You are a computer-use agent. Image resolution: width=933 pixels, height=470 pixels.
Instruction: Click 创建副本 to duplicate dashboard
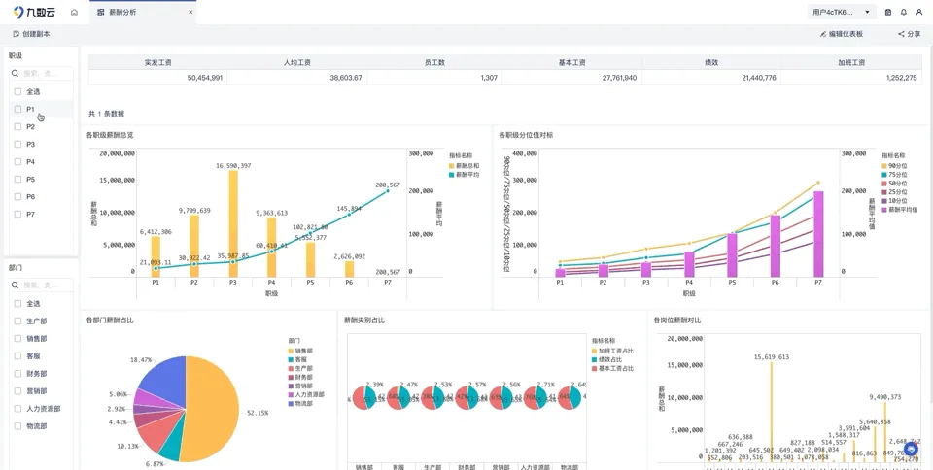pos(31,34)
